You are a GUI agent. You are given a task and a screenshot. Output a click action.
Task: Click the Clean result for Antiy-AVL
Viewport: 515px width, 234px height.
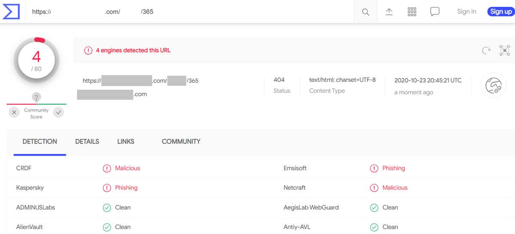pos(390,227)
